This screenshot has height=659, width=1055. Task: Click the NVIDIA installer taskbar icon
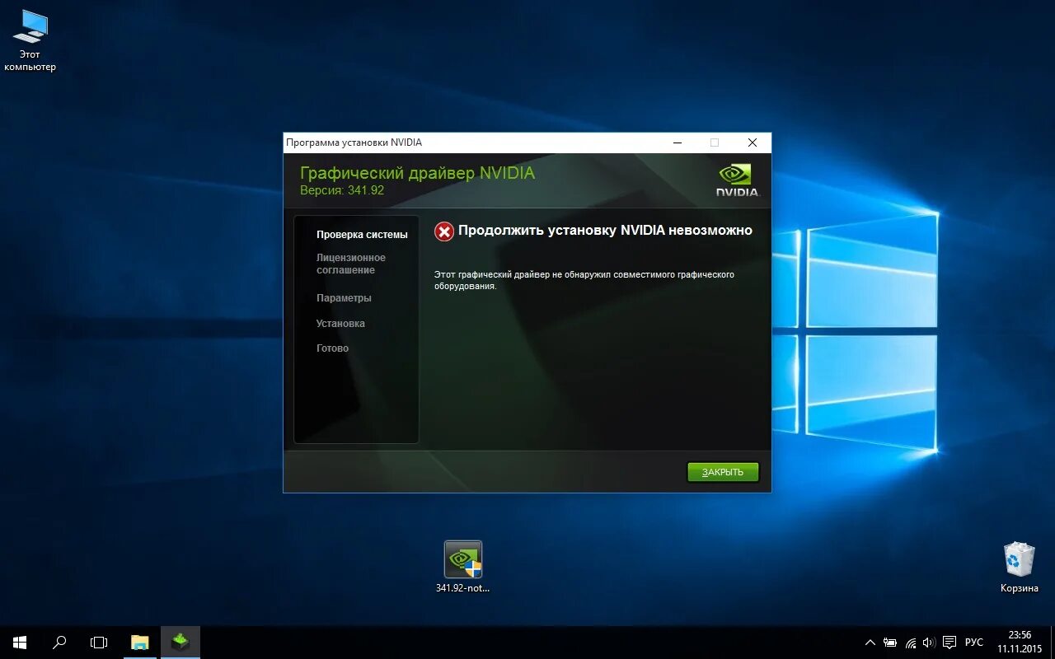[180, 643]
